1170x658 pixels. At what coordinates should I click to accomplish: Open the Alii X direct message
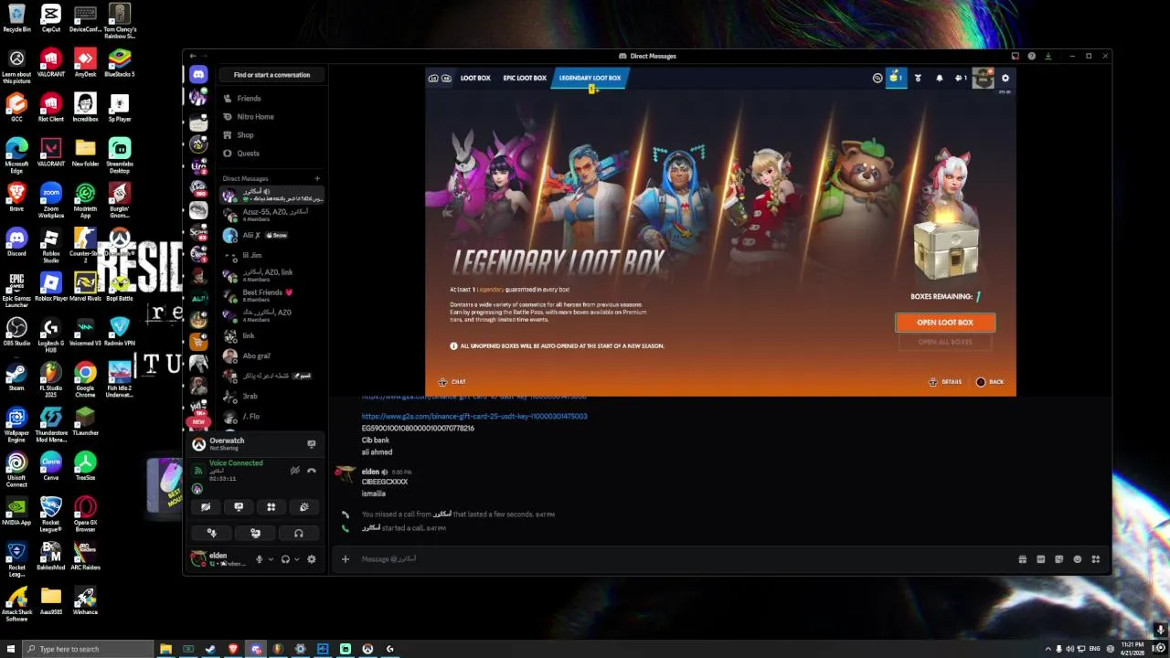(272, 235)
